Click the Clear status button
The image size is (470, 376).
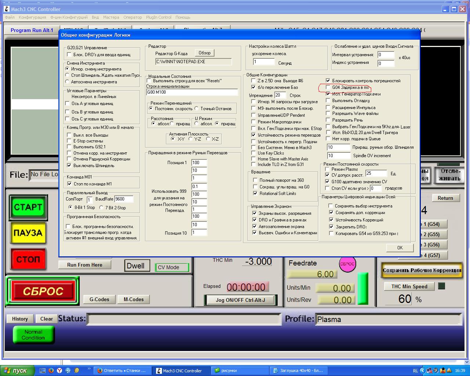47,319
